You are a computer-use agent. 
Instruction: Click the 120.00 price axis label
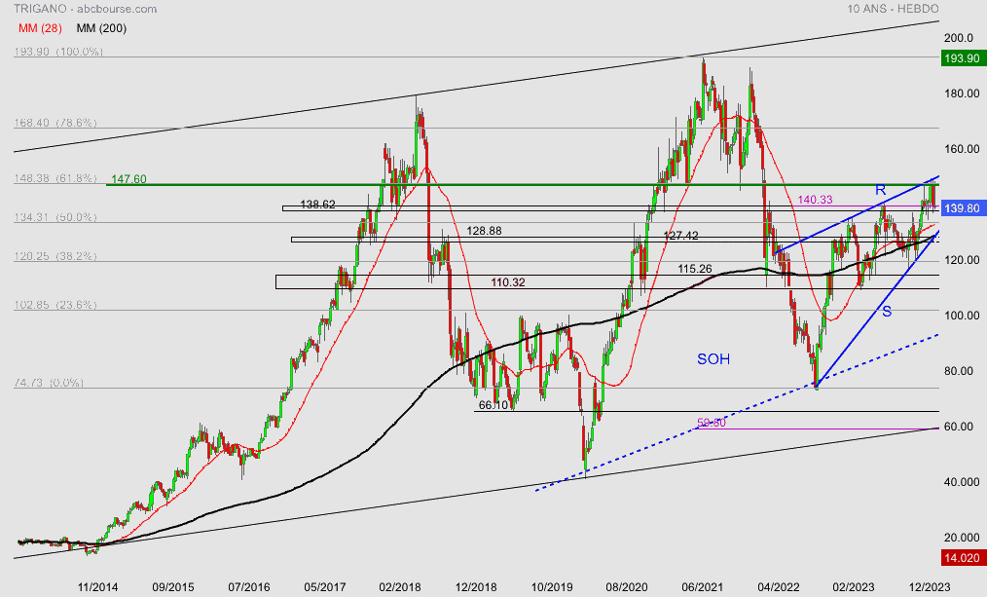[962, 260]
